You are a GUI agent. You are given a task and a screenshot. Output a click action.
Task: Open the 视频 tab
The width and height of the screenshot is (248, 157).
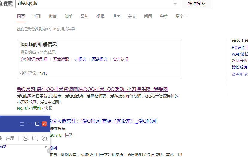tap(100, 16)
